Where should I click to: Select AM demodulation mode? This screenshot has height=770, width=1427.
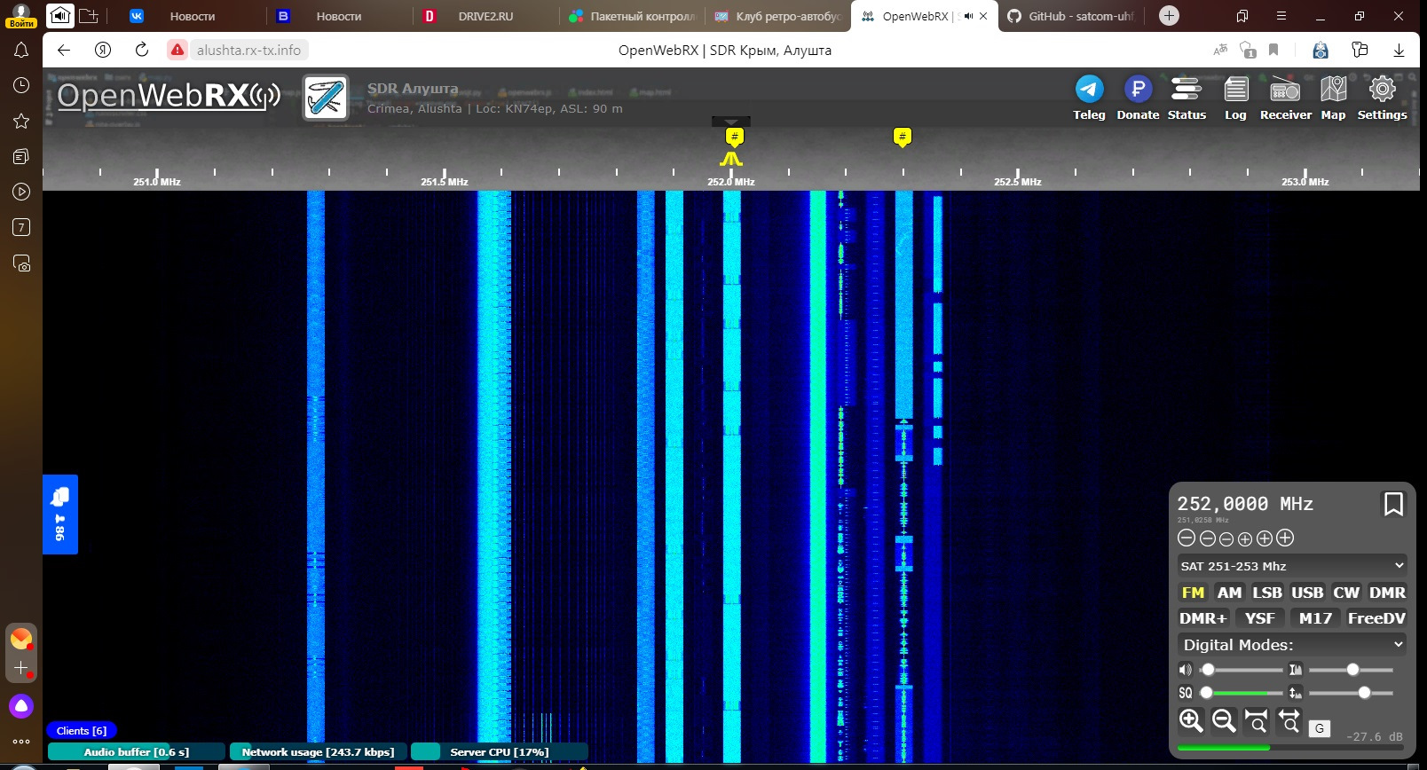click(x=1229, y=593)
